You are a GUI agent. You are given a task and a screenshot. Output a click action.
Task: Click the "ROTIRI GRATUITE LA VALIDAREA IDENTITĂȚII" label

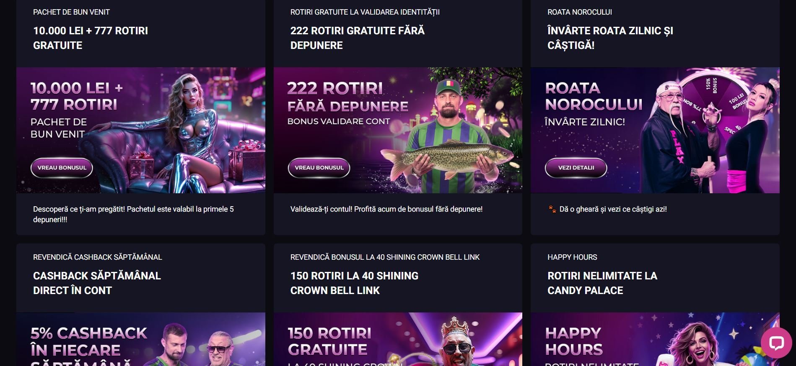tap(365, 12)
